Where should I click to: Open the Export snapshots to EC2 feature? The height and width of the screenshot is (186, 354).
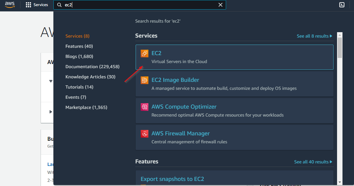(x=172, y=179)
